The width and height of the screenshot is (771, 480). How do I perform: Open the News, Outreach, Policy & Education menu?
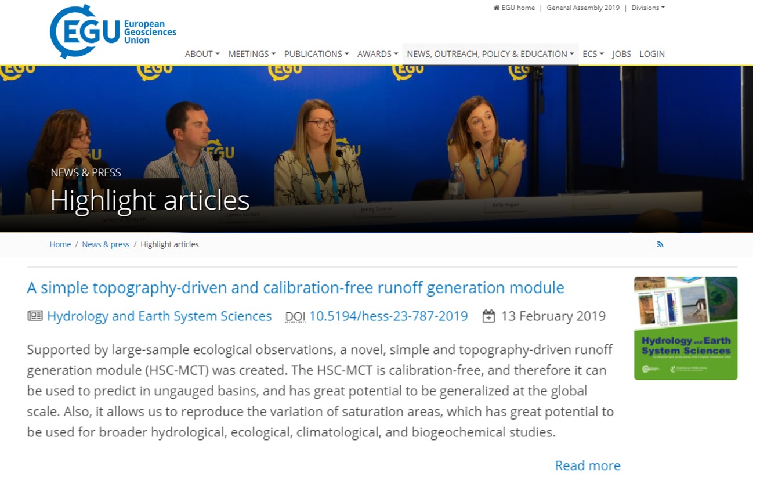pos(490,54)
